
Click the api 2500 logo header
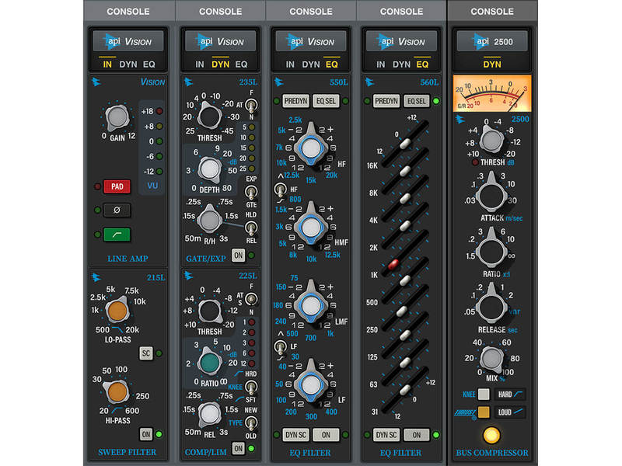click(x=492, y=41)
